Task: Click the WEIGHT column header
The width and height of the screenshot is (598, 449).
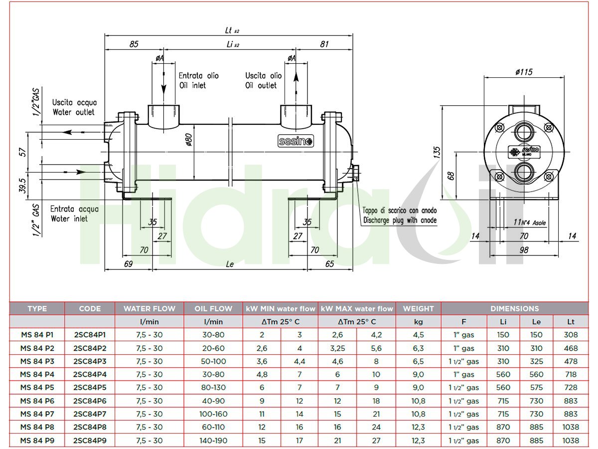Action: (x=418, y=309)
